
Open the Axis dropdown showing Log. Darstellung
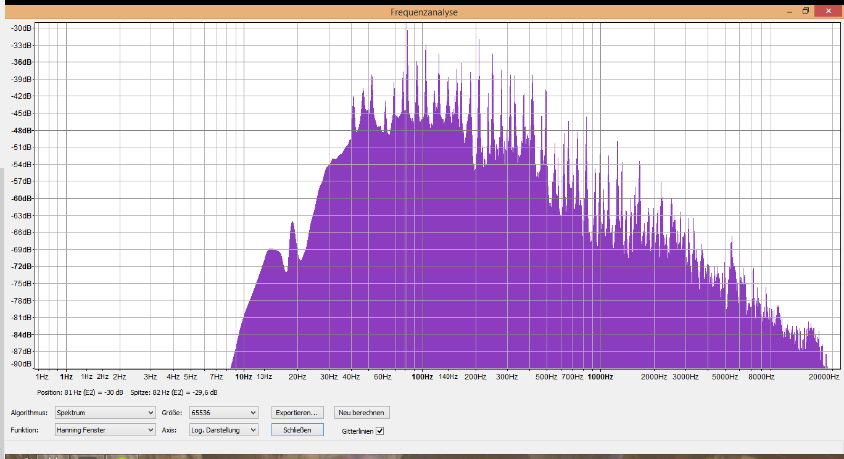pyautogui.click(x=224, y=430)
